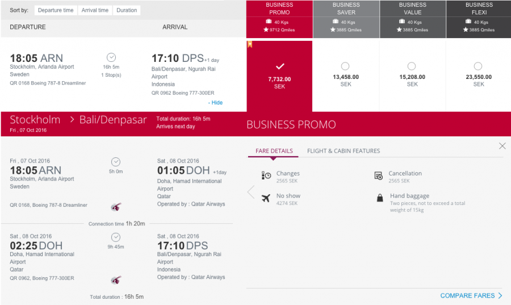Click the clock icon above 16h 5m

pos(111,57)
